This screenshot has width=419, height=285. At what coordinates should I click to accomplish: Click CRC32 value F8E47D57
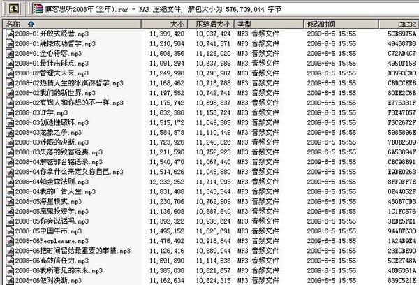point(402,113)
